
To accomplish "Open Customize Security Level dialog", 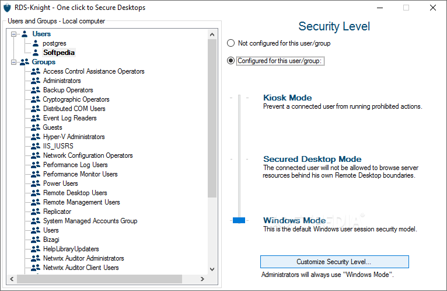I will 334,262.
